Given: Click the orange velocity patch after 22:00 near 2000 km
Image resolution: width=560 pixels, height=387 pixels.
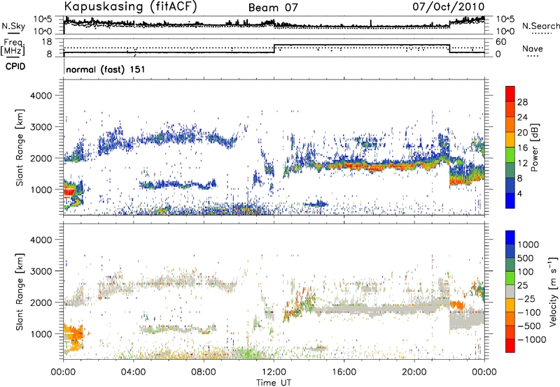Looking at the screenshot, I should point(457,305).
